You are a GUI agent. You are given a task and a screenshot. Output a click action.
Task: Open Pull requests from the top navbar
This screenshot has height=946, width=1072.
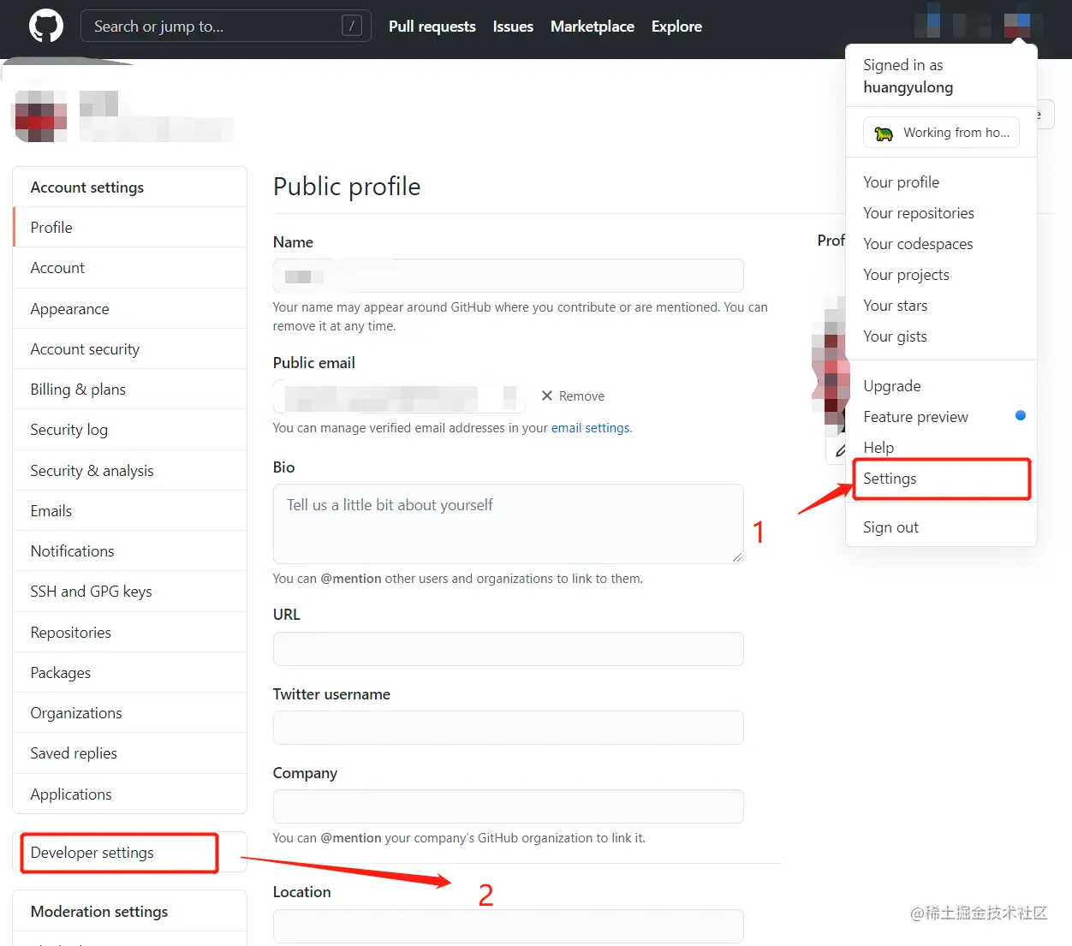click(432, 26)
